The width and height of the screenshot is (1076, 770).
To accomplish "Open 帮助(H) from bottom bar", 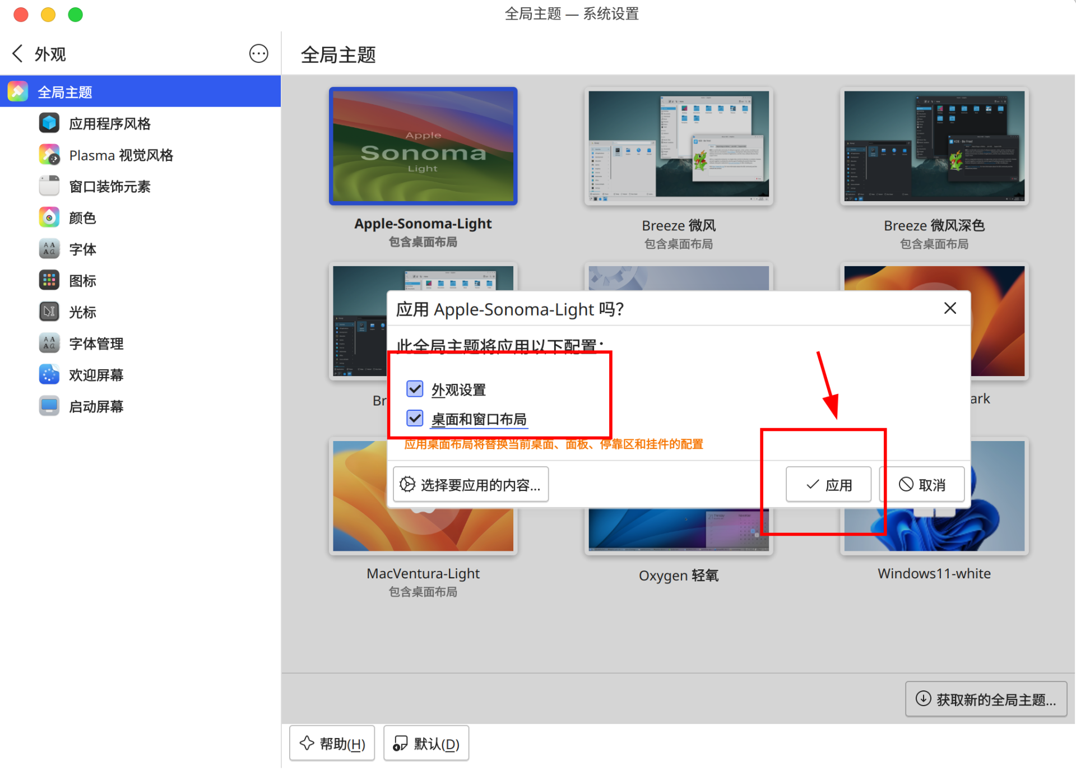I will (x=332, y=743).
